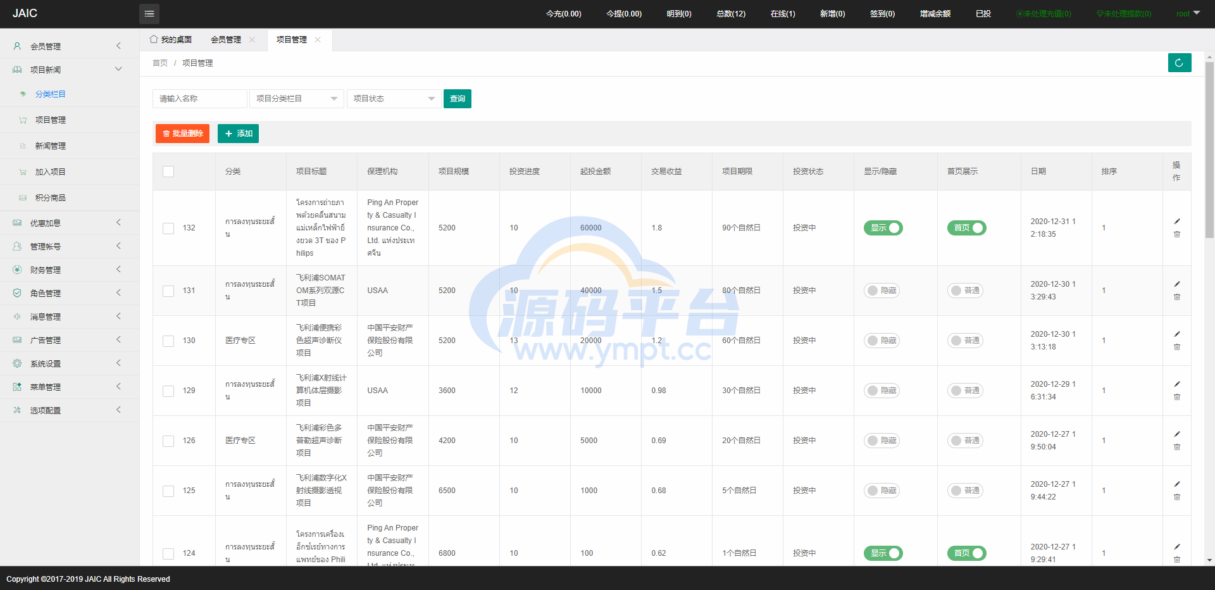Click the 添加 button

(x=238, y=134)
